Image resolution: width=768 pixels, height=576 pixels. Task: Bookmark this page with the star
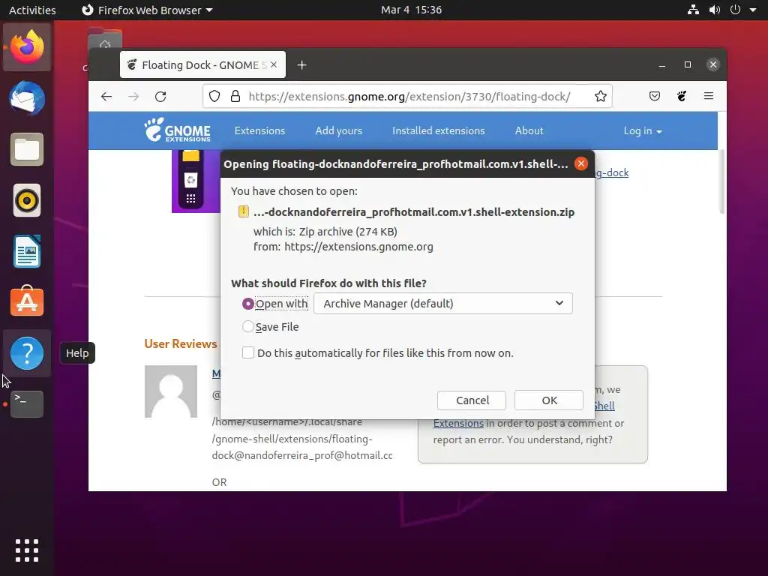click(x=601, y=96)
